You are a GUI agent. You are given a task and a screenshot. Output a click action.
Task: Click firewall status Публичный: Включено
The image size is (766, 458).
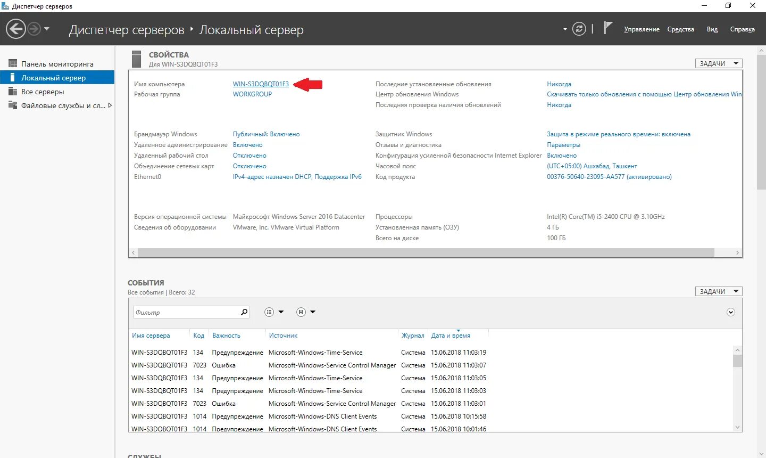(x=266, y=134)
